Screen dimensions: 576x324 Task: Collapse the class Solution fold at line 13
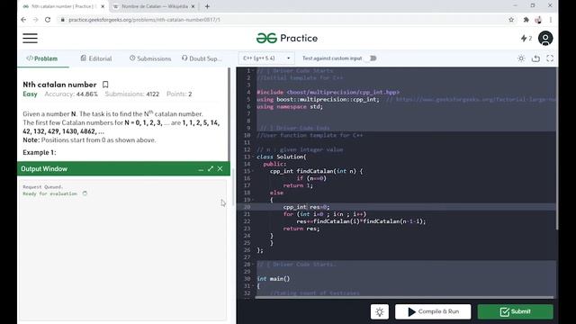253,157
